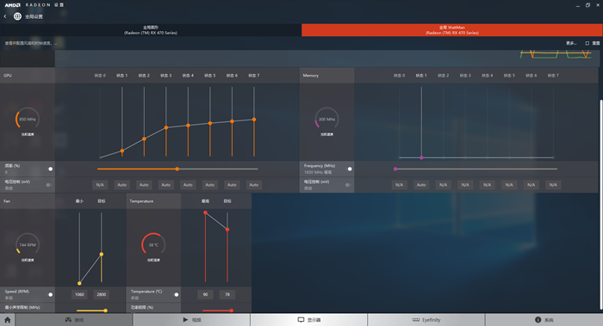This screenshot has height=326, width=603.
Task: Click the GPU frequency percentage slider handle
Action: point(177,169)
